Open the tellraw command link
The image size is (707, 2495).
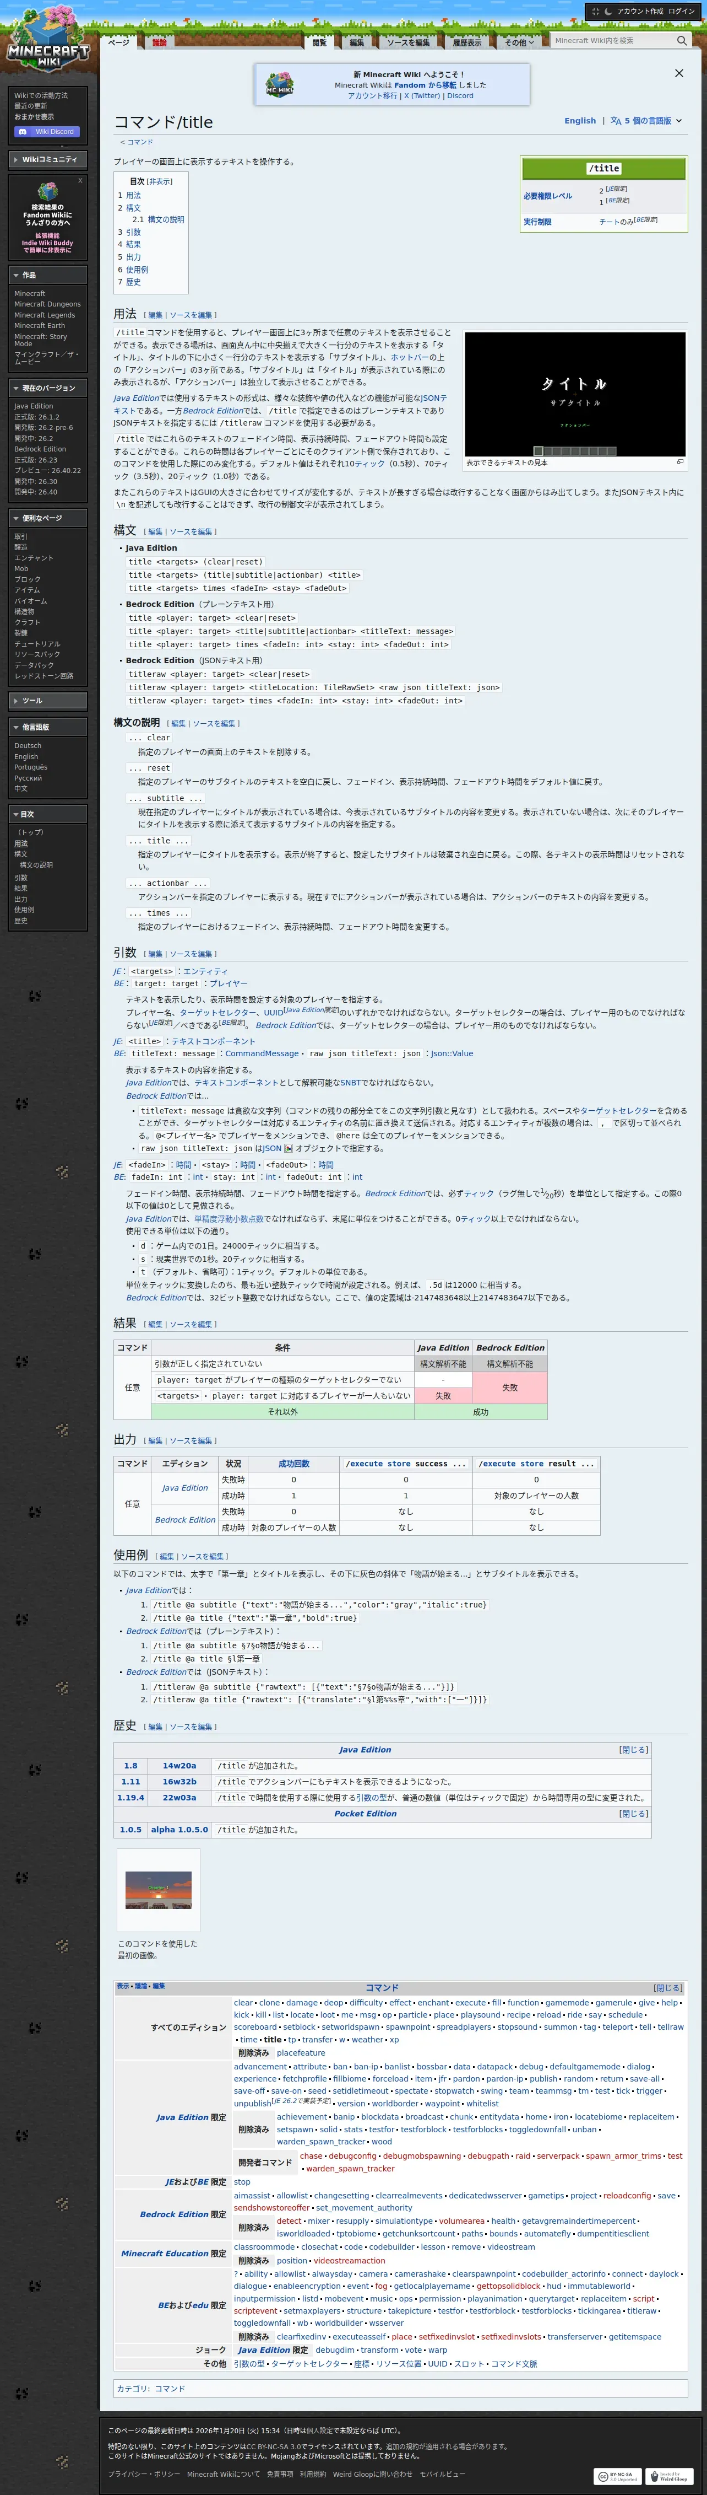coord(670,2026)
